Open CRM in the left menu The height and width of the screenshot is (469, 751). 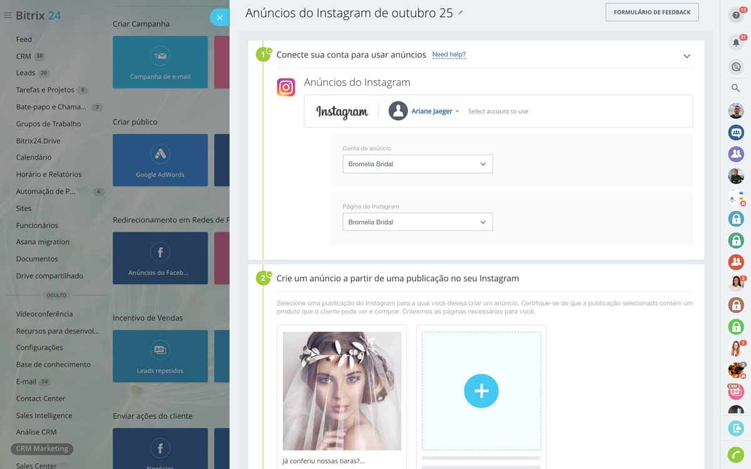tap(24, 56)
